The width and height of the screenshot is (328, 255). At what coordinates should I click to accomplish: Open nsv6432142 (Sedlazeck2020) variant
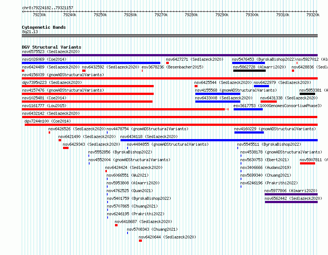click(51, 113)
